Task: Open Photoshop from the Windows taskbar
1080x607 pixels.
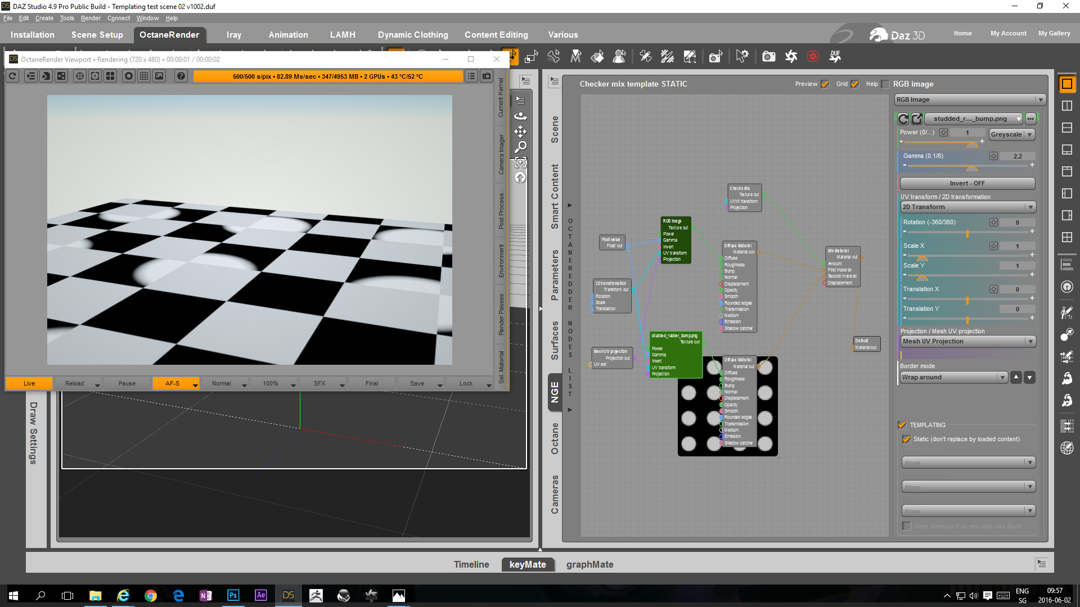Action: point(233,595)
